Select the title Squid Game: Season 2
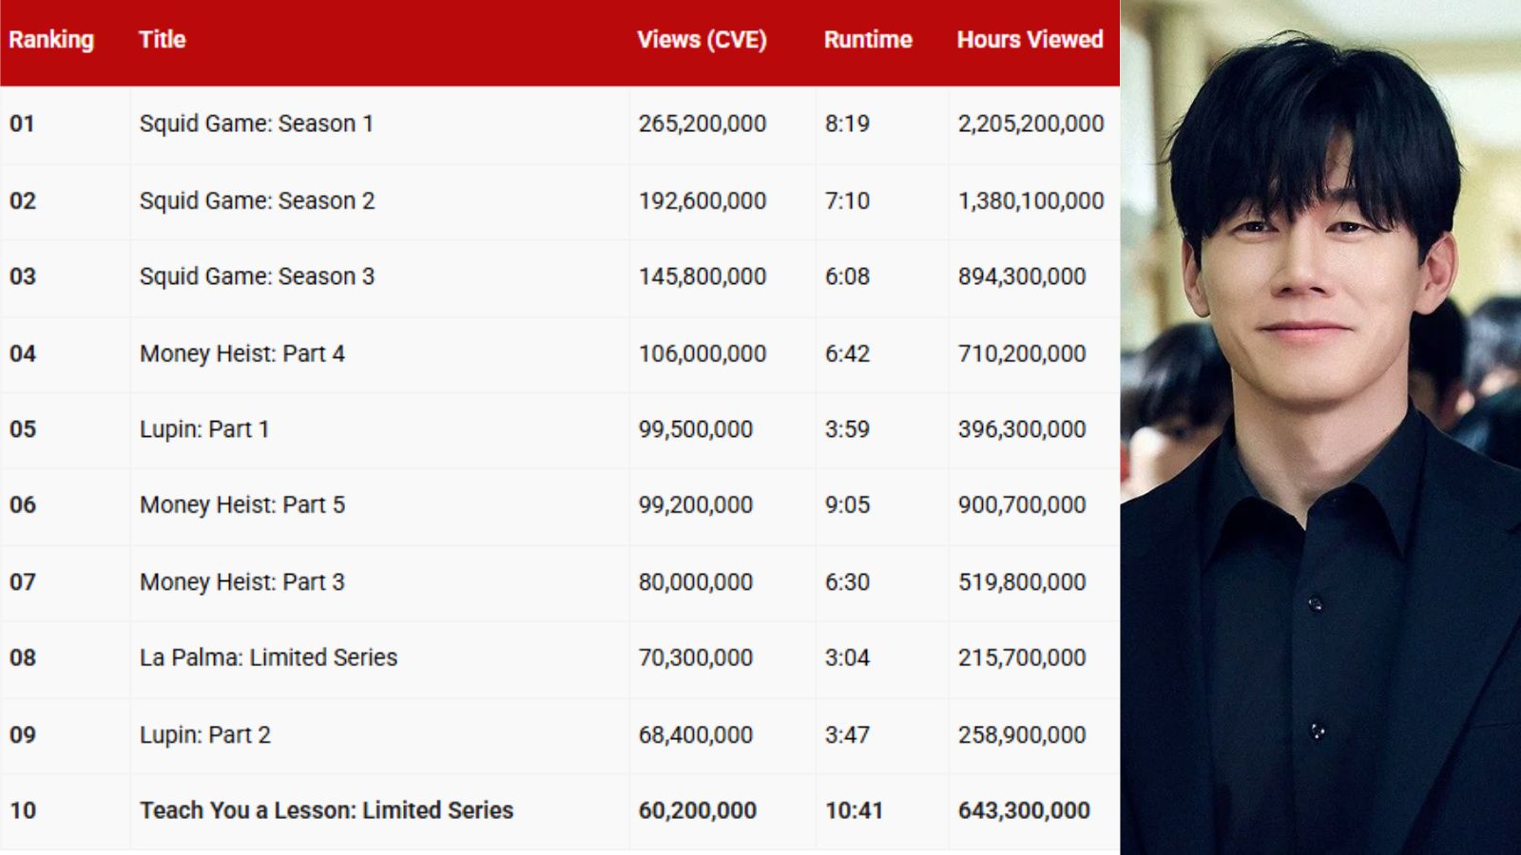The width and height of the screenshot is (1521, 855). pos(258,201)
